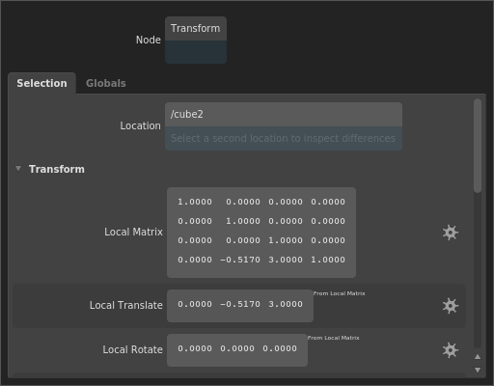
Task: Click the Local Translate label
Action: (x=126, y=305)
